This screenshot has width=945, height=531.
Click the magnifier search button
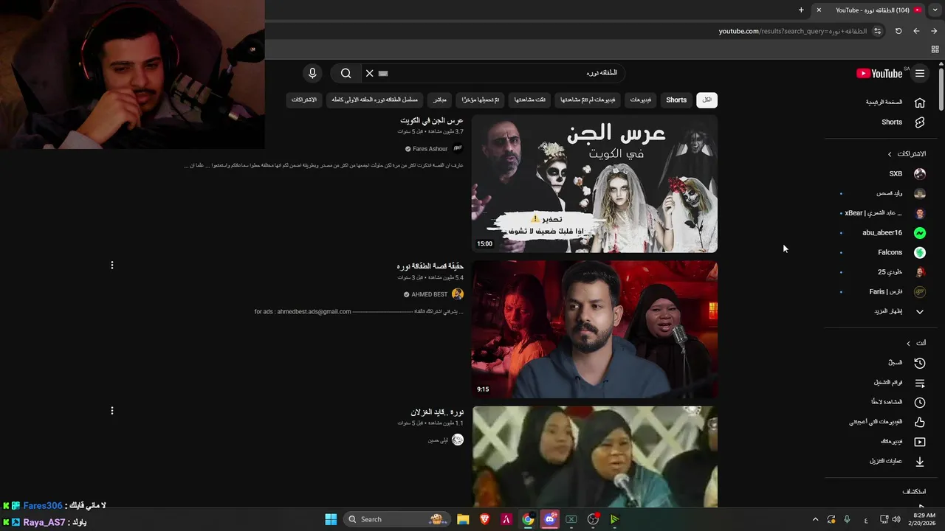tap(346, 73)
